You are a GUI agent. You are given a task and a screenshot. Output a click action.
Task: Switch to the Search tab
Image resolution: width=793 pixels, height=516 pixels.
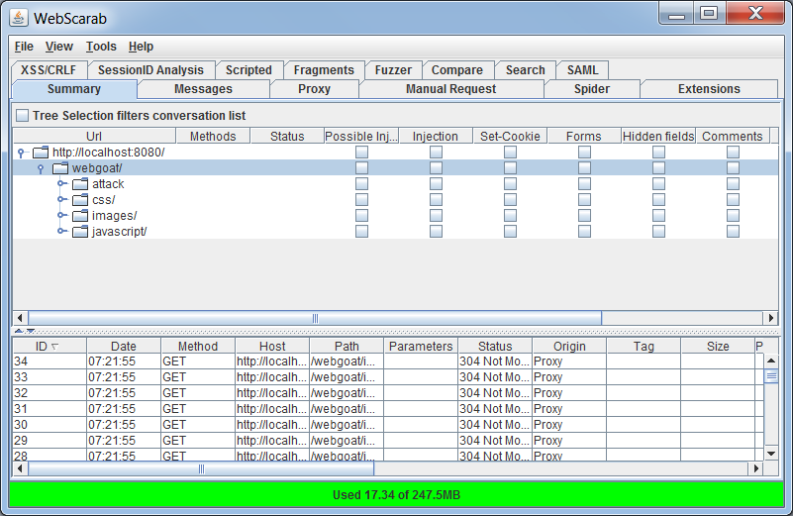(526, 69)
